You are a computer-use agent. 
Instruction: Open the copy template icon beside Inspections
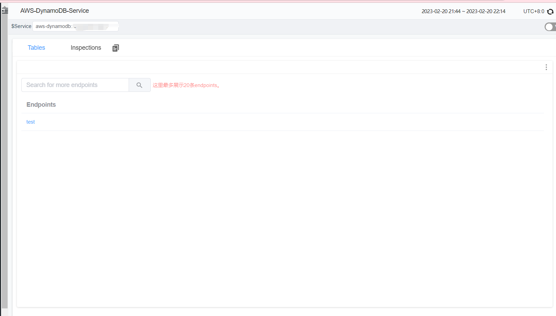(x=116, y=48)
